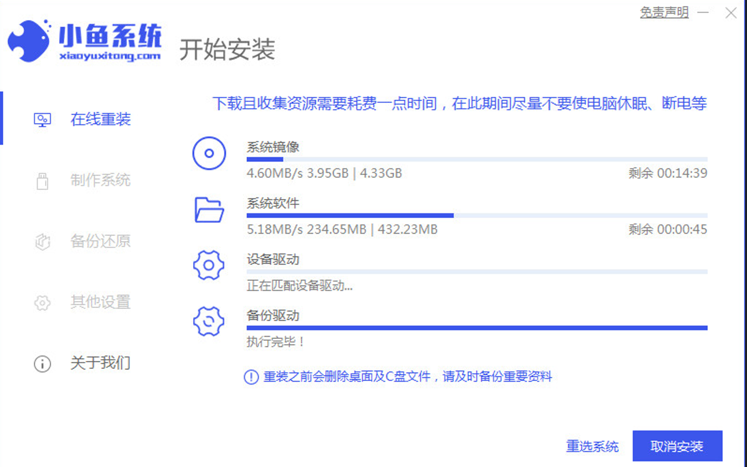Click the warning icon beside reinstall notice
The height and width of the screenshot is (467, 747).
click(251, 377)
